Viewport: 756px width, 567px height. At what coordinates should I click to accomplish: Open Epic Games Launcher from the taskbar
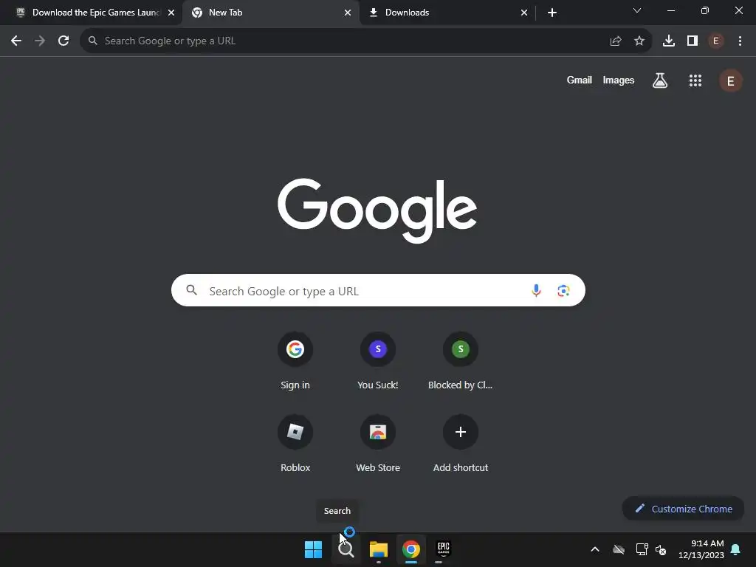point(443,549)
